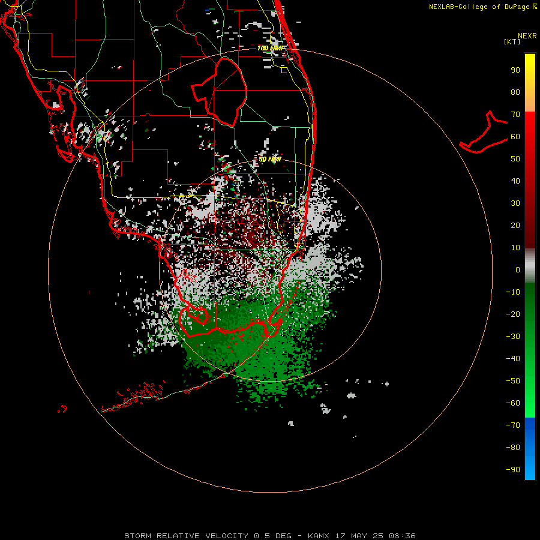Click the -10 value on the velocity scale

[x=513, y=292]
